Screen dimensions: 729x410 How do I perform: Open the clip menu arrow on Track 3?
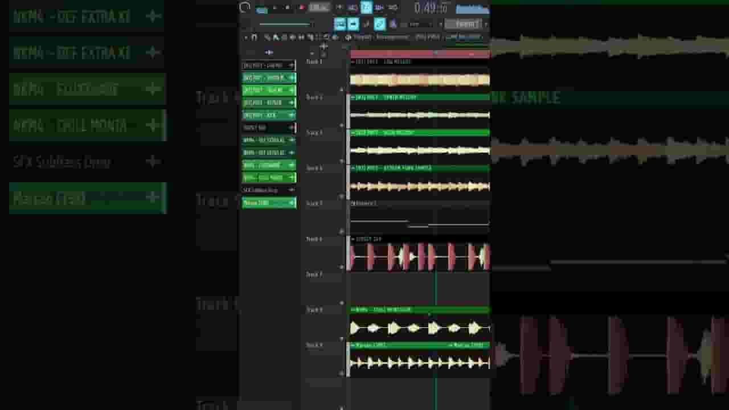[x=353, y=133]
